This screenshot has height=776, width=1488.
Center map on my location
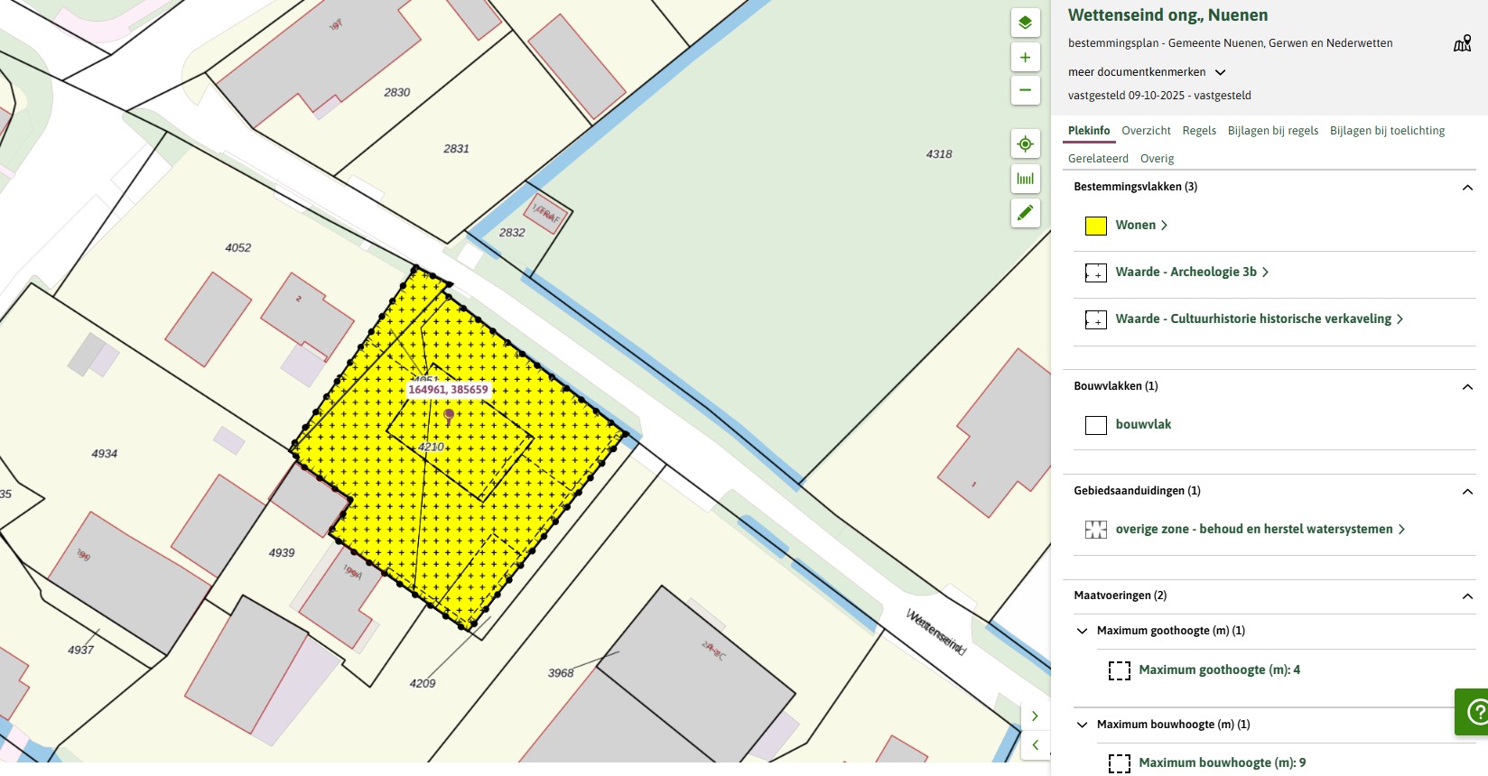1025,144
